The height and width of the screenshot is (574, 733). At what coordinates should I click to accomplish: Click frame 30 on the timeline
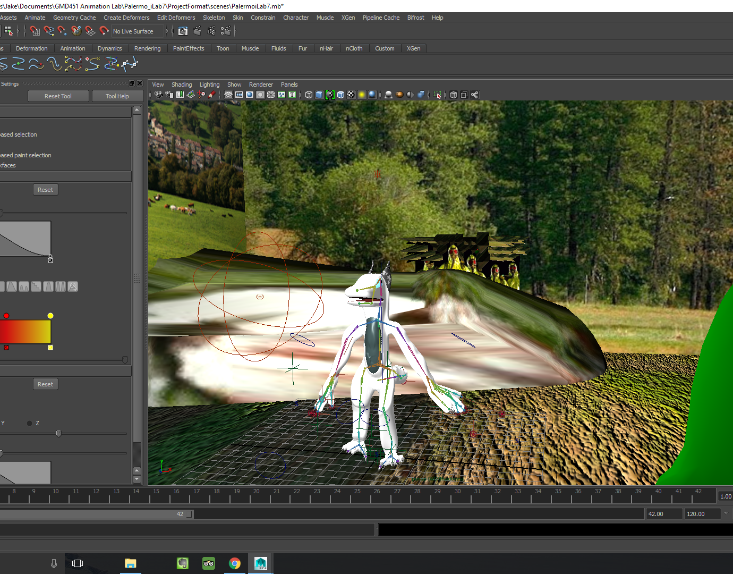click(457, 496)
